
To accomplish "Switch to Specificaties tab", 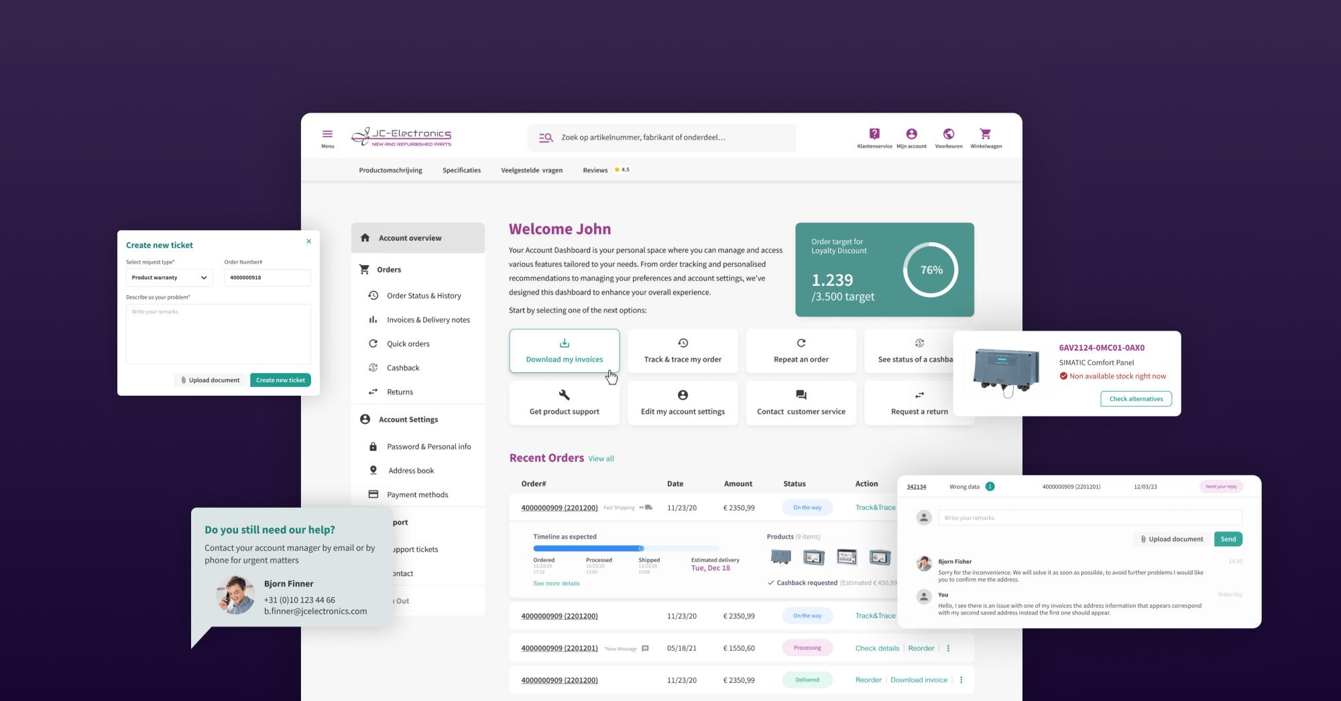I will (461, 170).
